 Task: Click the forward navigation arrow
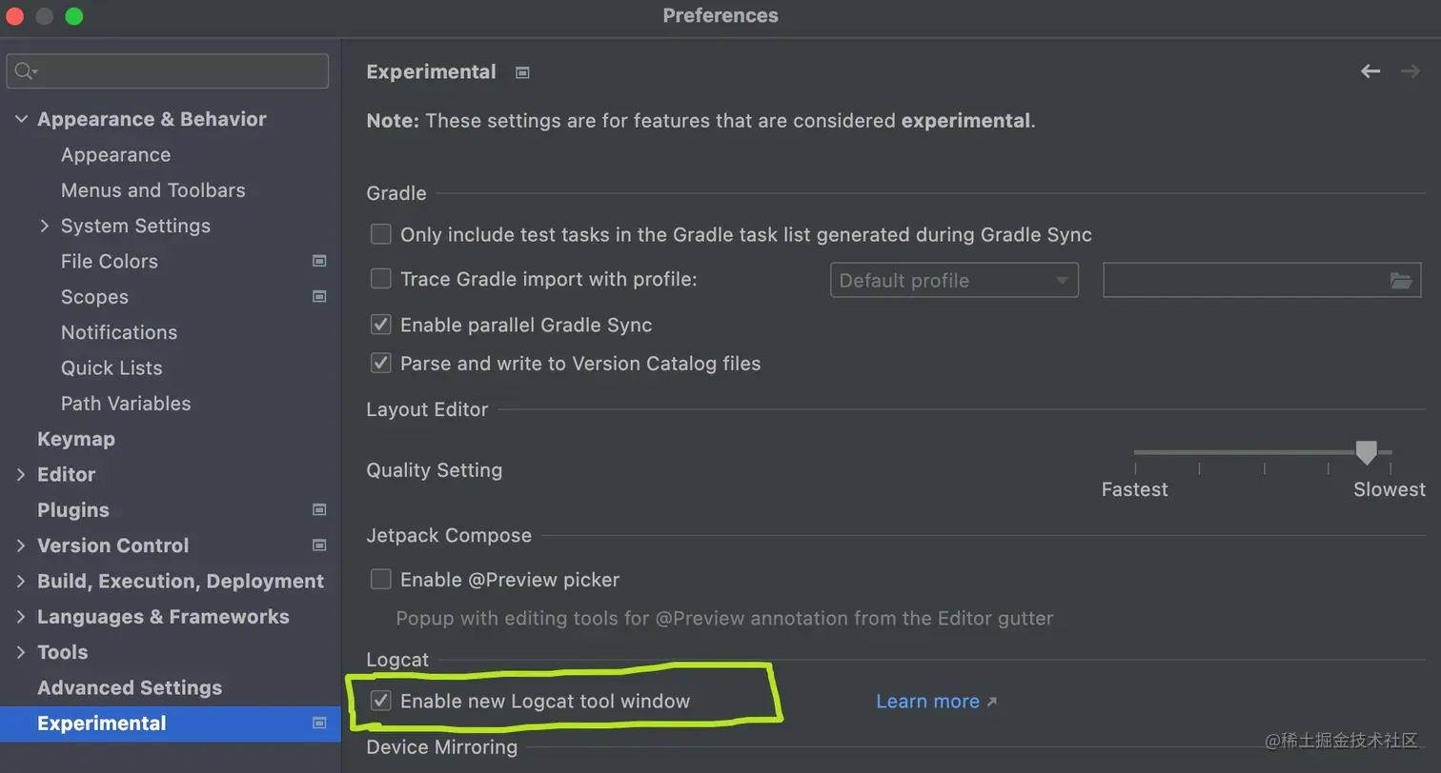click(x=1409, y=70)
